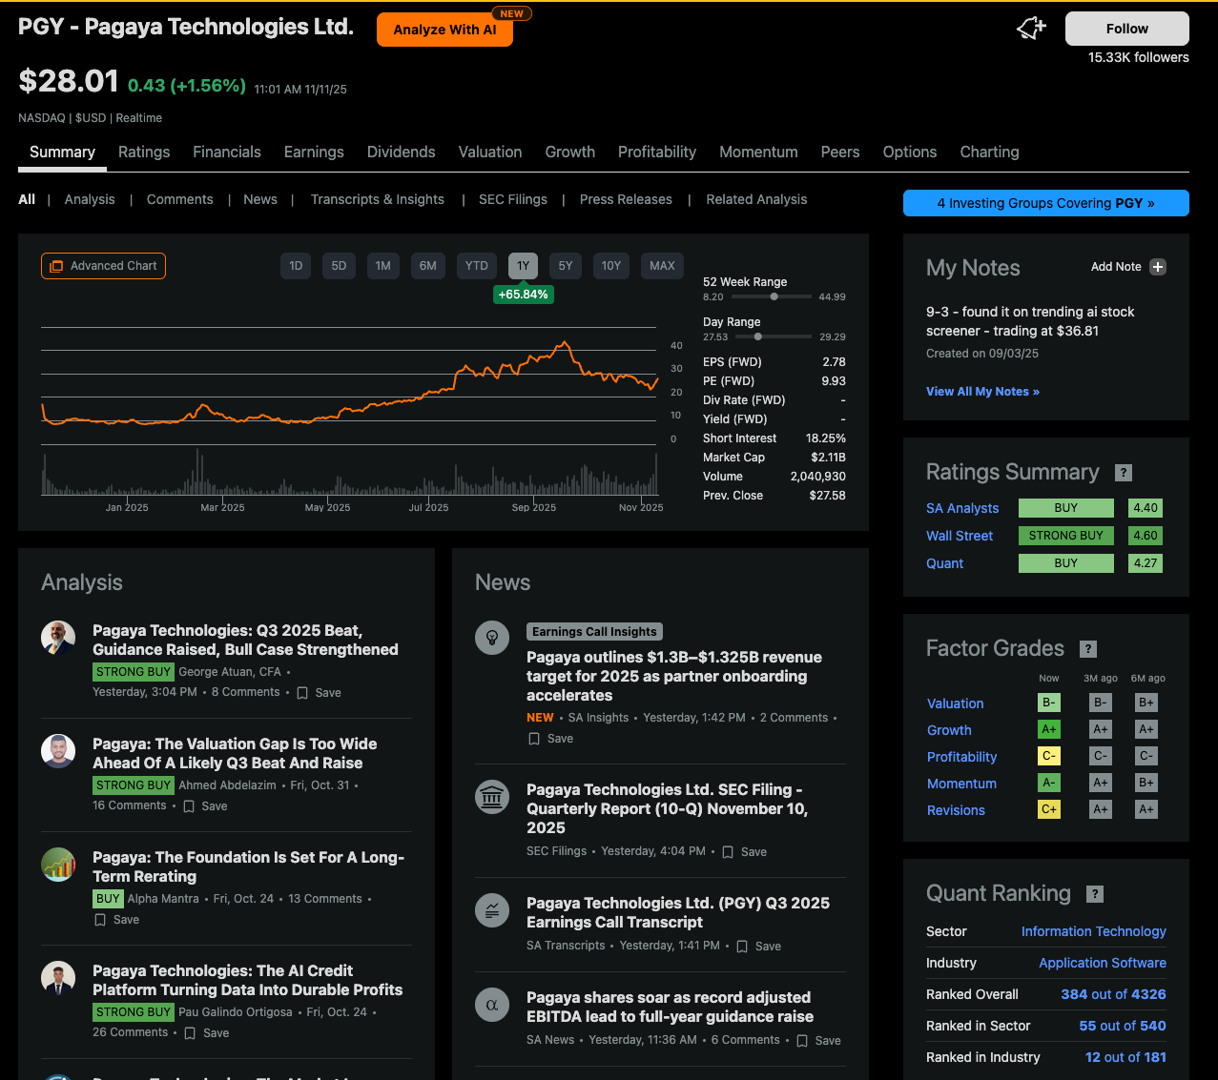Click Pau Galindo Ortigosa's author avatar

tap(58, 977)
